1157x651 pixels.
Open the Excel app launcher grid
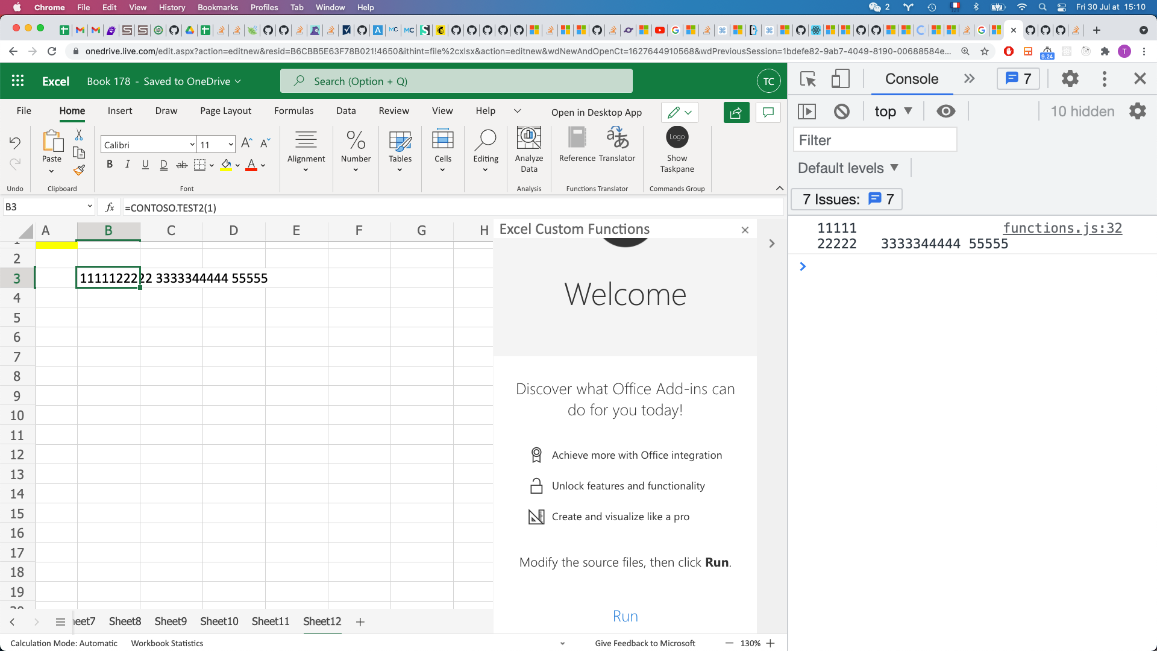pyautogui.click(x=17, y=81)
